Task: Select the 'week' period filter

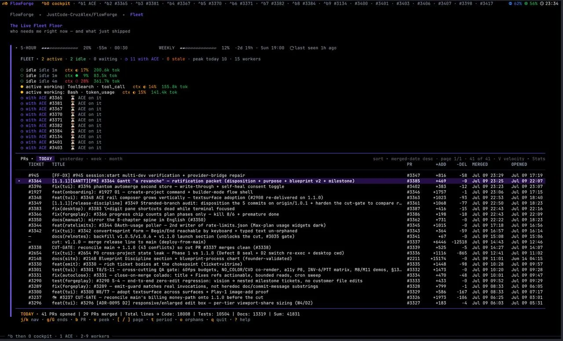Action: [96, 159]
